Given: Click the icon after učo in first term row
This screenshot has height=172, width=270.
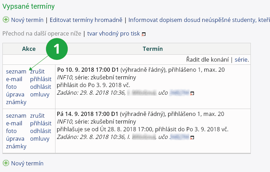Looking at the screenshot, I should 192,93.
